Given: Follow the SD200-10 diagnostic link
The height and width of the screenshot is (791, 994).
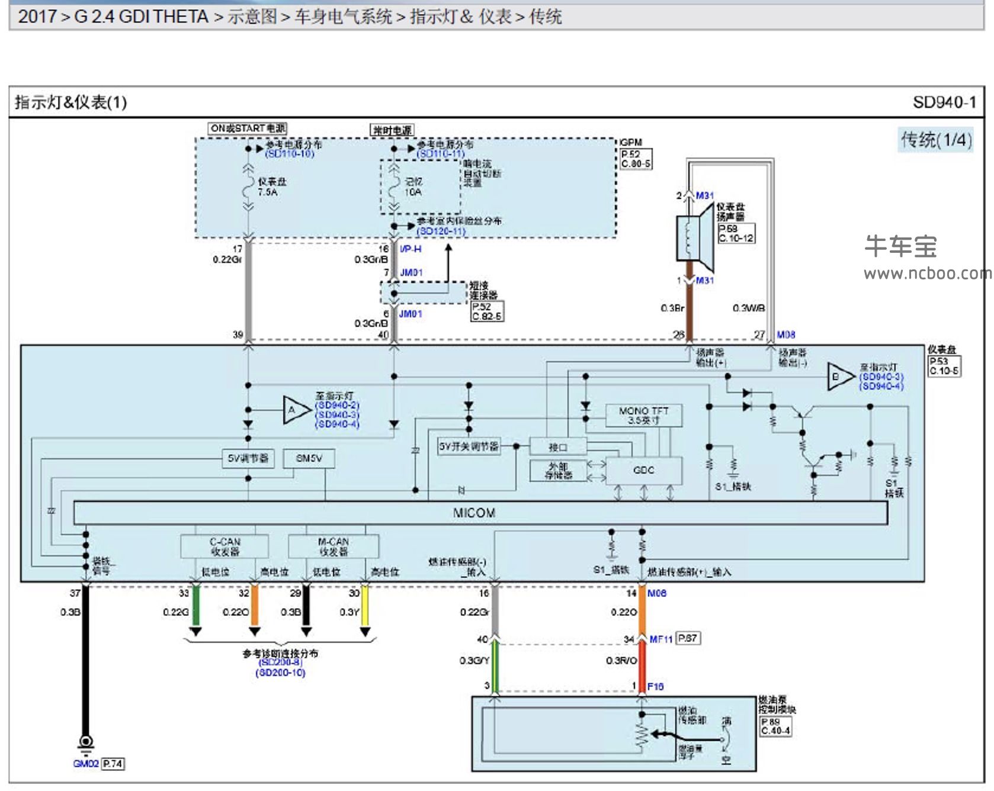Looking at the screenshot, I should pyautogui.click(x=281, y=673).
